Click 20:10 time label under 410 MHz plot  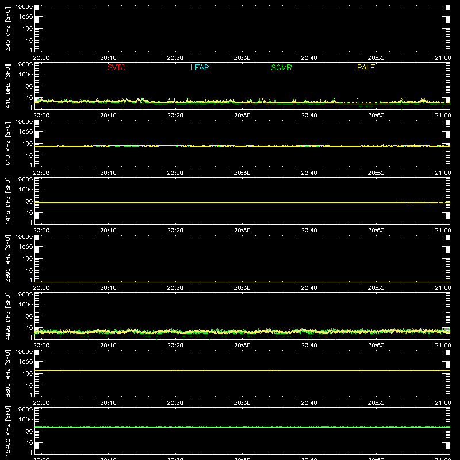108,116
